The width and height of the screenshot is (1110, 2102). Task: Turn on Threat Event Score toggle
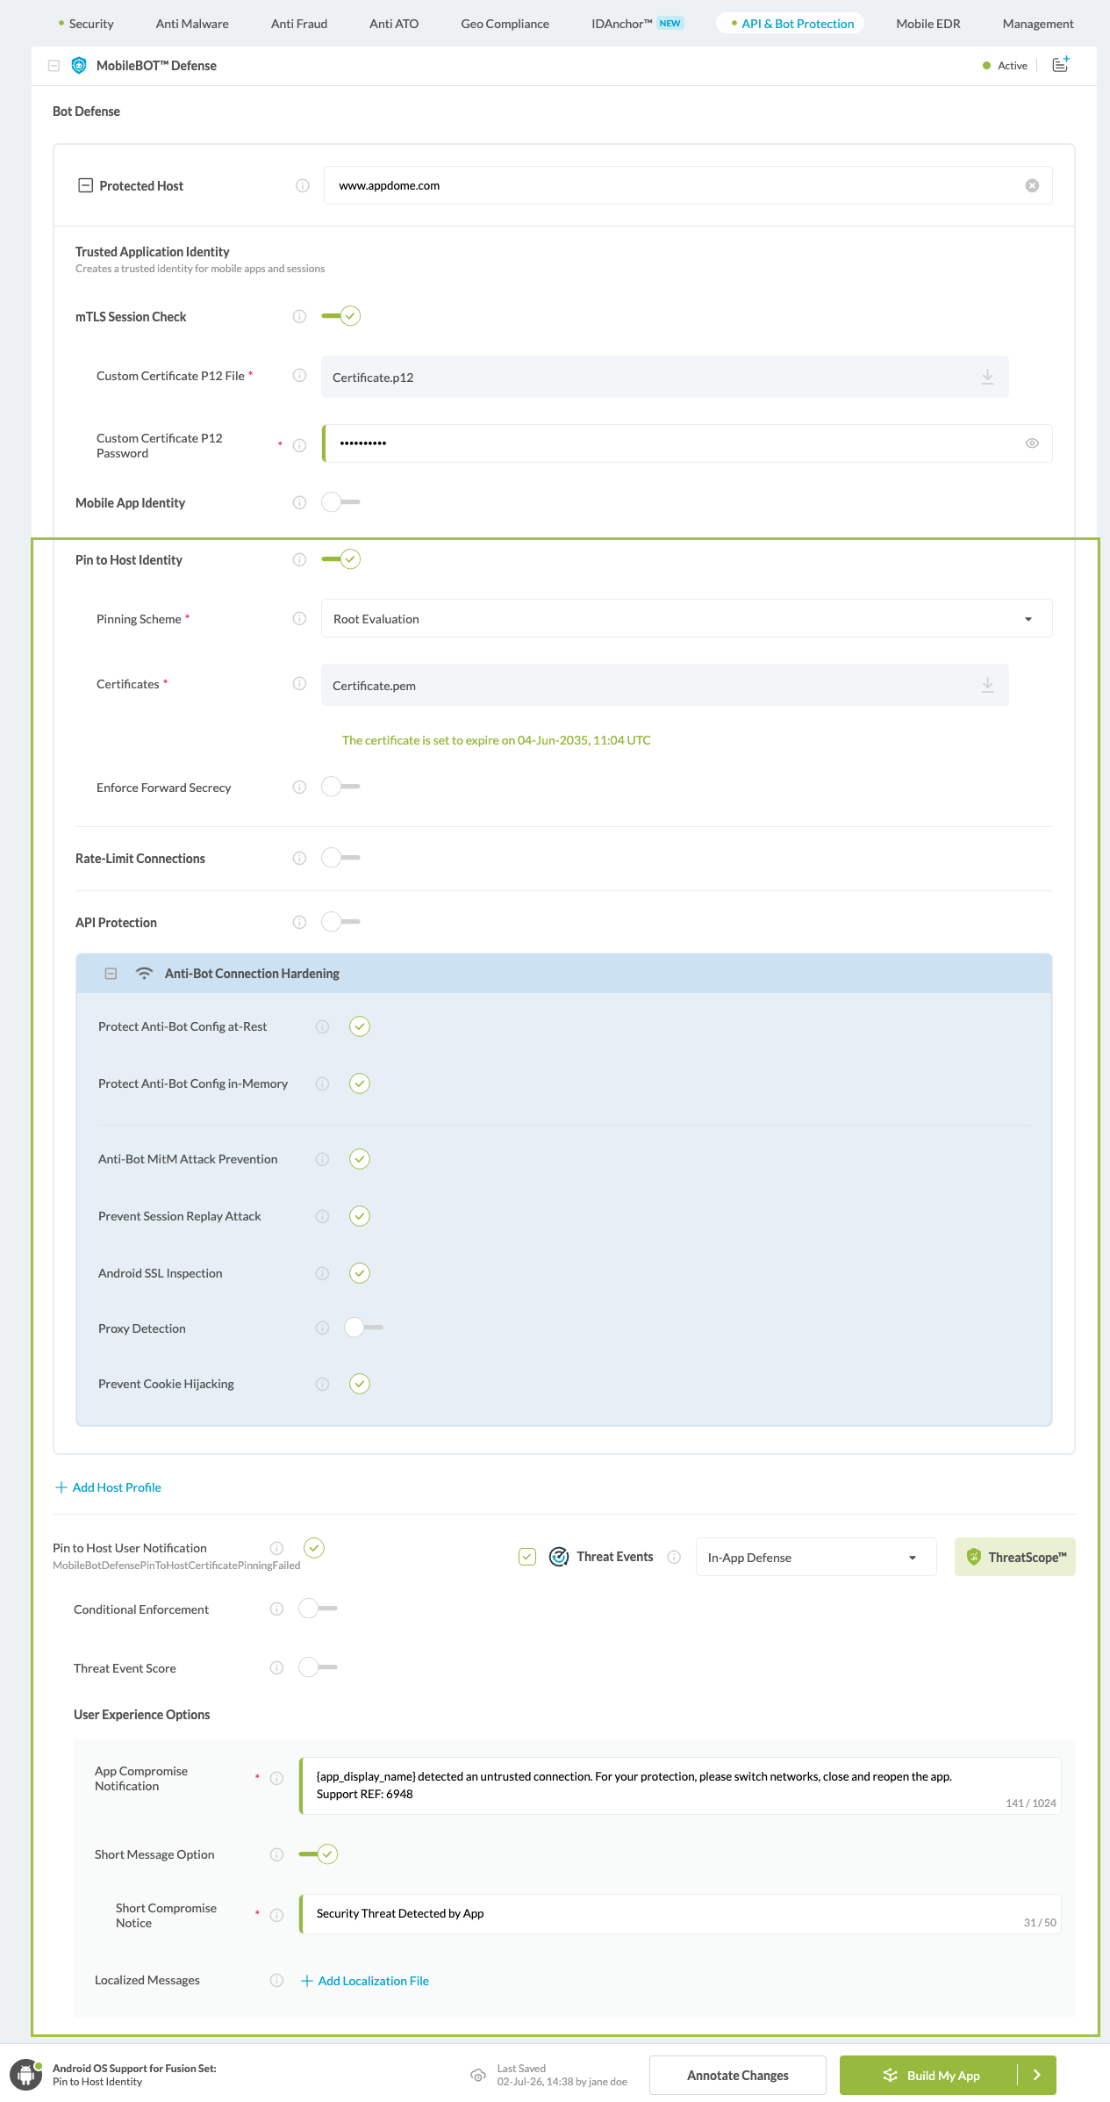(x=319, y=1667)
